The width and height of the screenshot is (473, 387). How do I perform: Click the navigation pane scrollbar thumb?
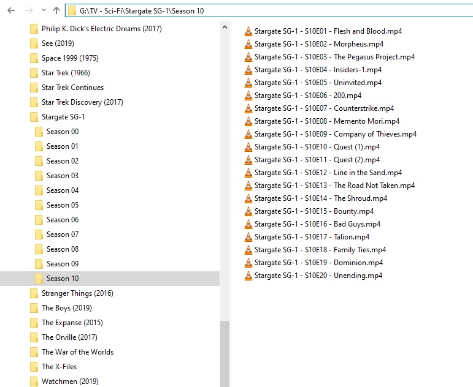click(225, 353)
